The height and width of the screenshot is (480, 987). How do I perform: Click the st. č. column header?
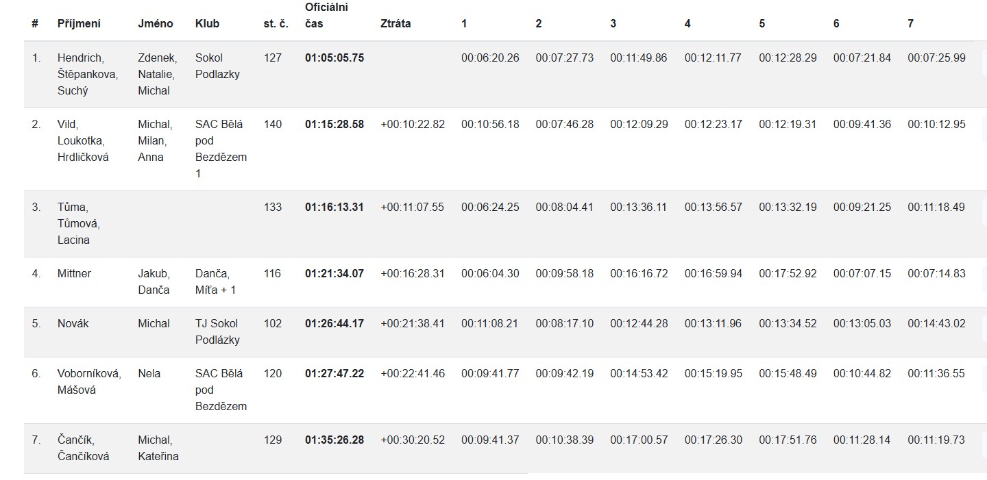[x=276, y=23]
